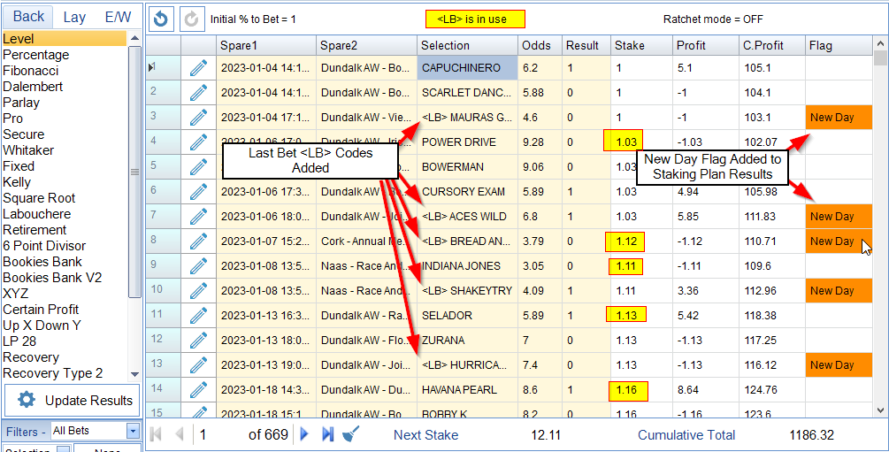Click the greyed redo arrow icon
Screen dimensions: 889x452
click(x=190, y=19)
